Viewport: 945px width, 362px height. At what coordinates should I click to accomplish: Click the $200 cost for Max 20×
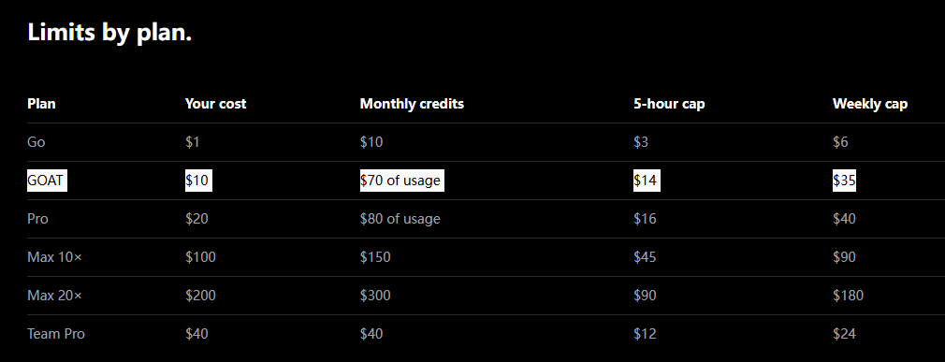click(200, 296)
